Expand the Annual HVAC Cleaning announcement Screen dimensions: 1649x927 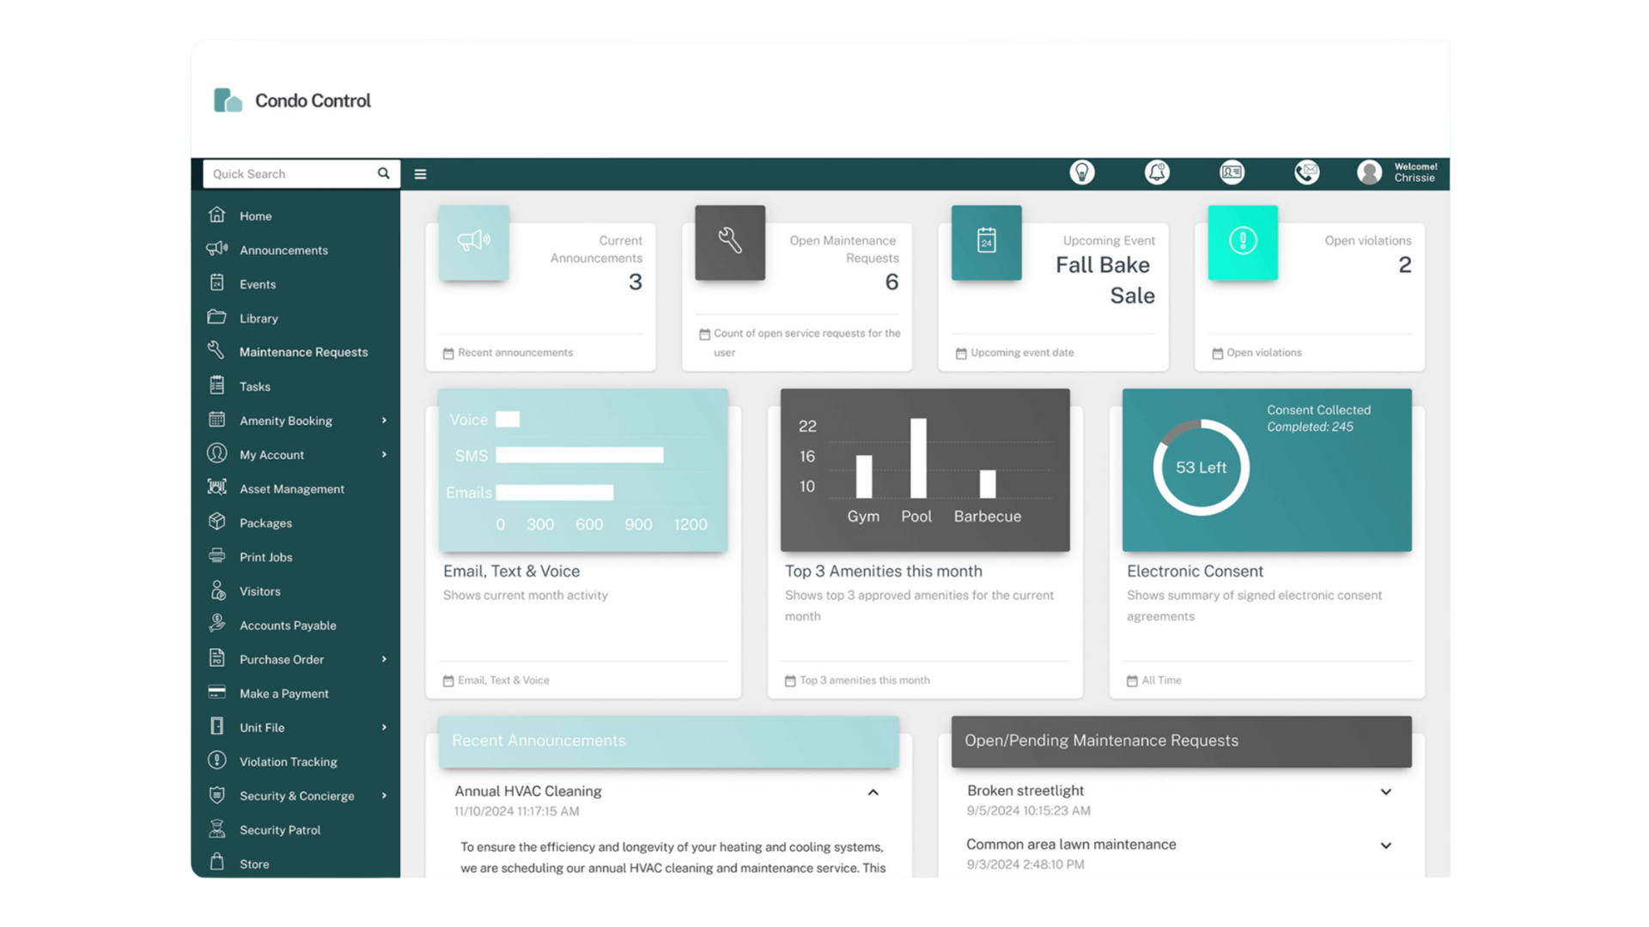(873, 791)
